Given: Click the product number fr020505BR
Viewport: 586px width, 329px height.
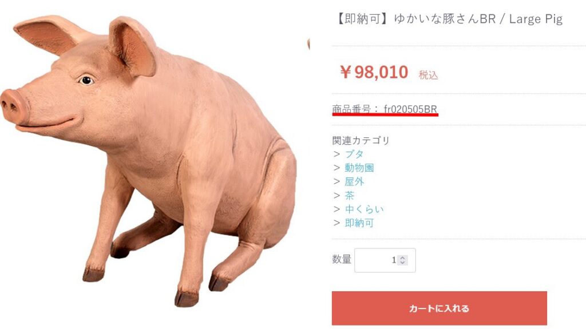Looking at the screenshot, I should 410,109.
